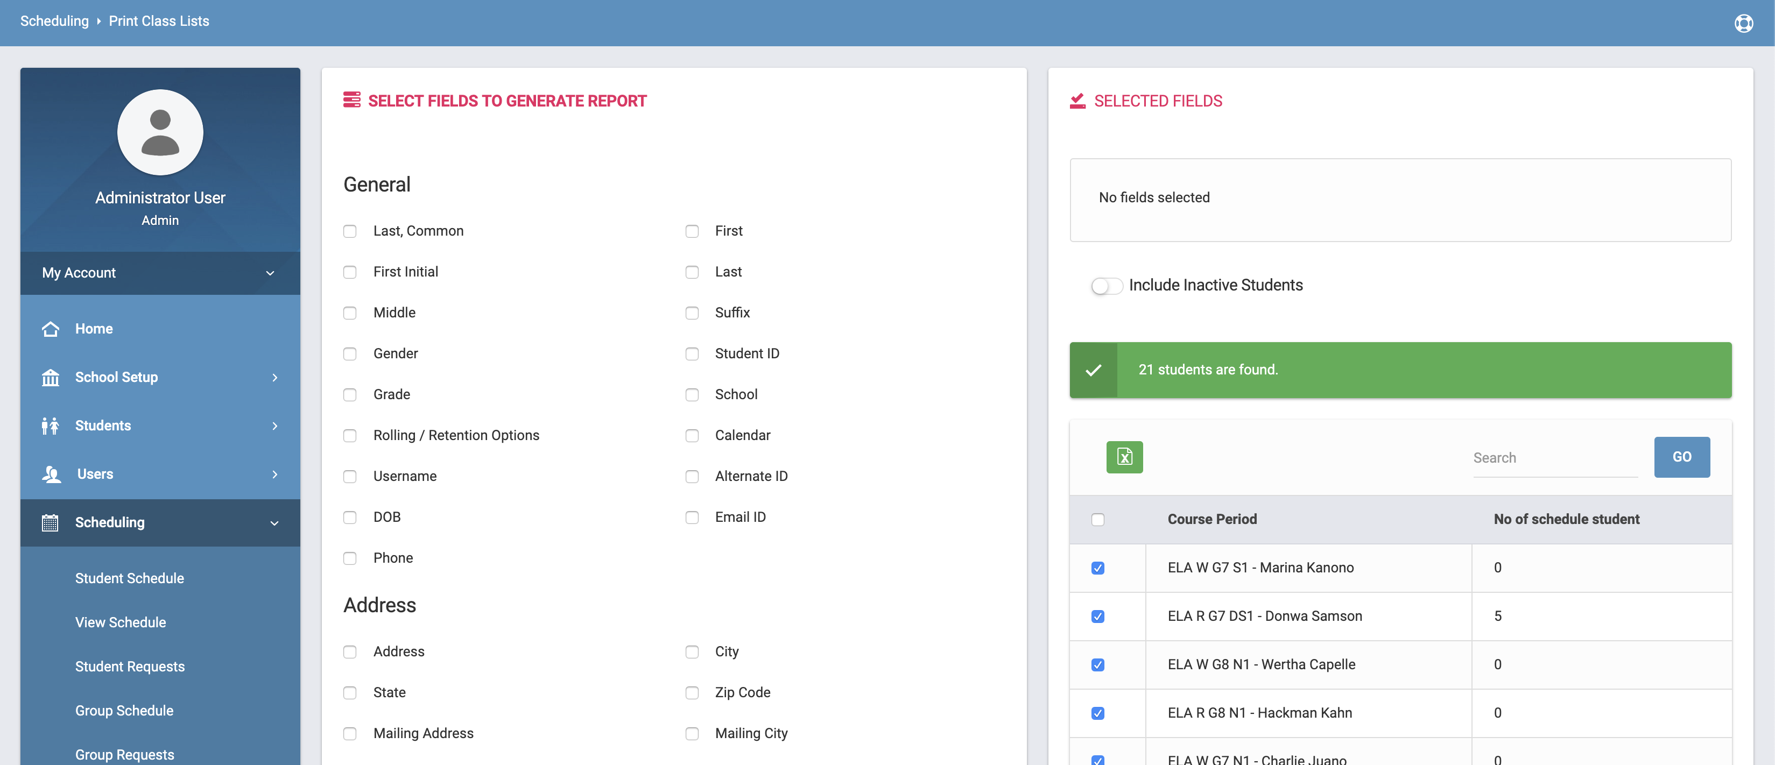Open Group Schedule submenu item
The height and width of the screenshot is (765, 1775).
[124, 711]
